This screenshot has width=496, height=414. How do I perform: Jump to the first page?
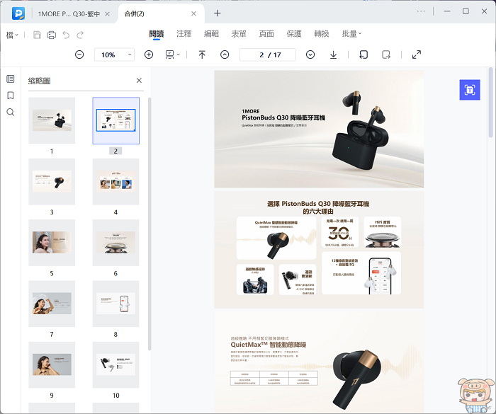click(202, 54)
